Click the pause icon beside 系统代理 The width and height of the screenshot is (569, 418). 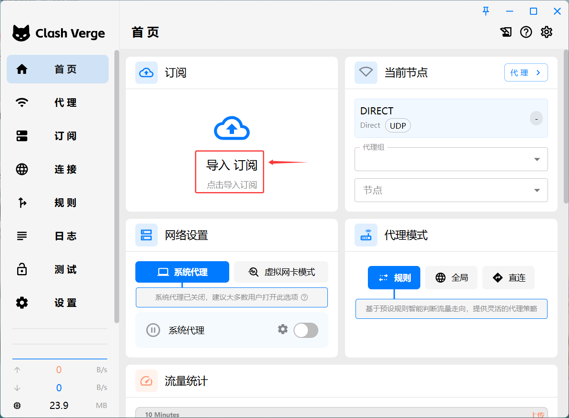coord(153,330)
